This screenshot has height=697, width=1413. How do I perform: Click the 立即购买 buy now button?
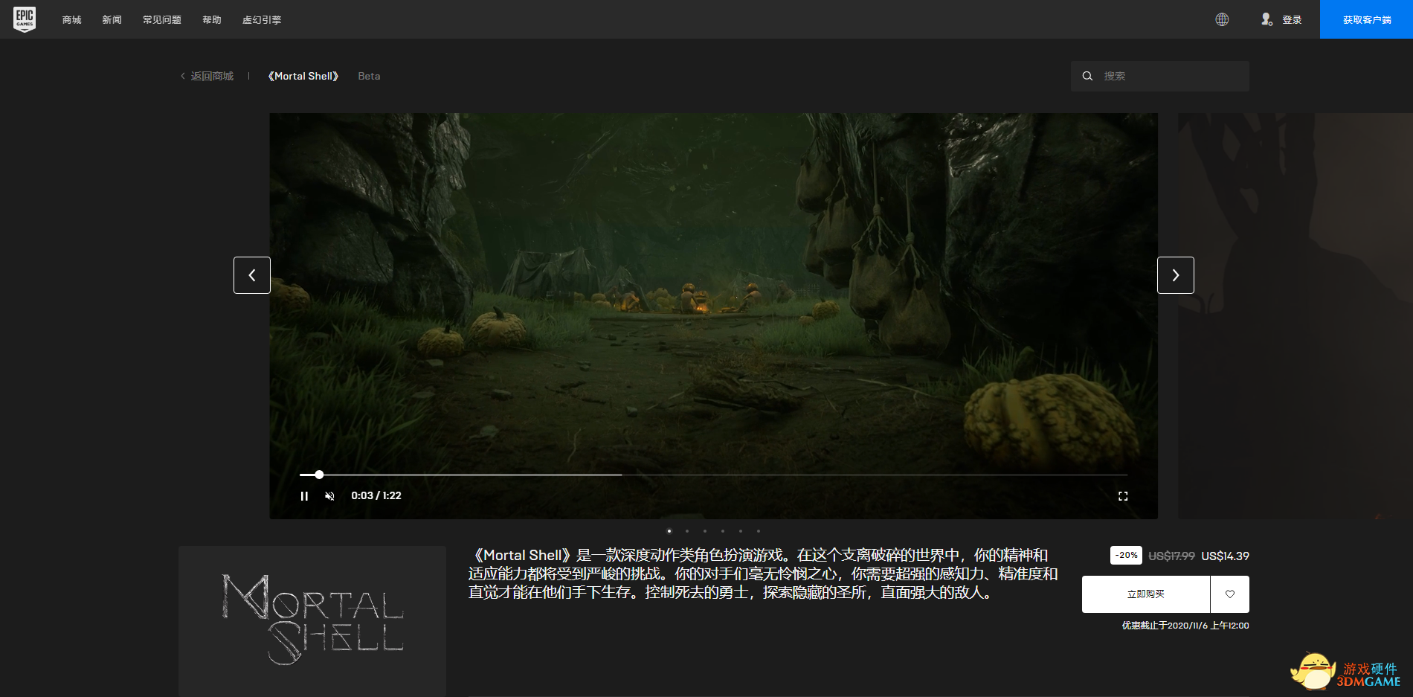[1146, 594]
